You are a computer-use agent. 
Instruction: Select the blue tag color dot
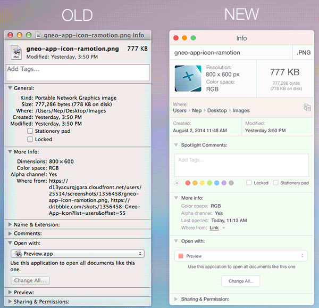[x=216, y=183]
